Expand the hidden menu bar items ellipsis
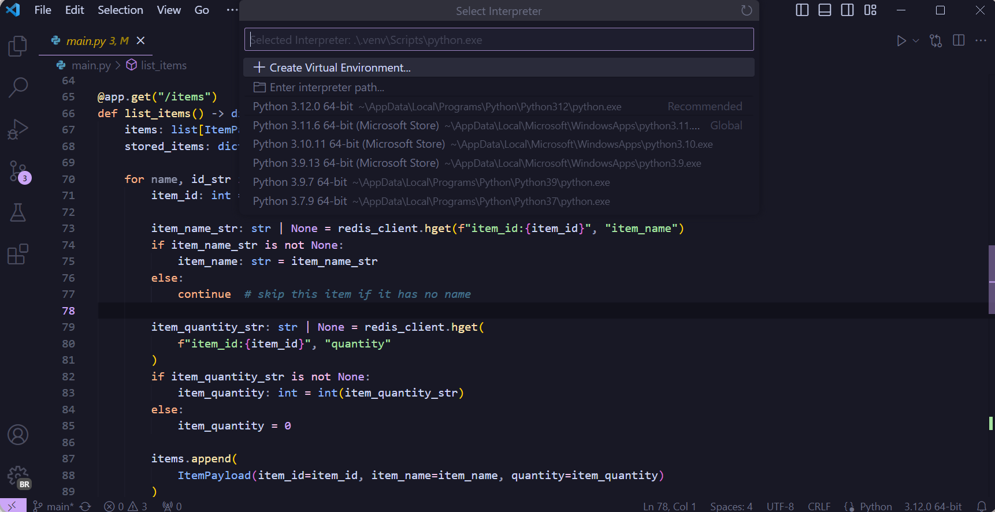 click(232, 10)
